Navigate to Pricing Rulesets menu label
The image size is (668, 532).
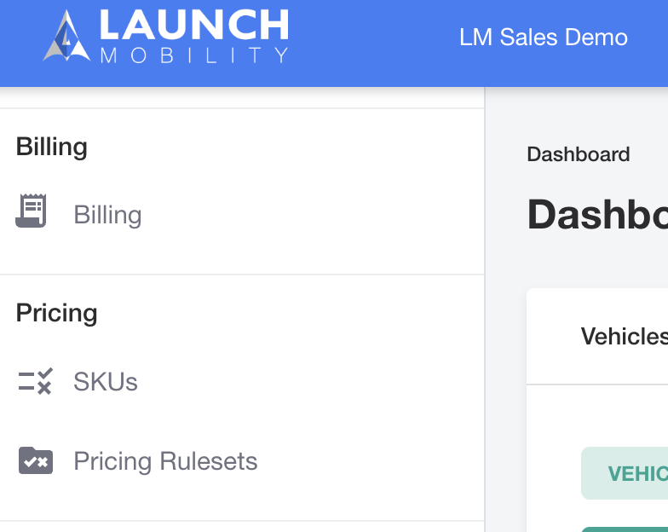click(x=165, y=461)
